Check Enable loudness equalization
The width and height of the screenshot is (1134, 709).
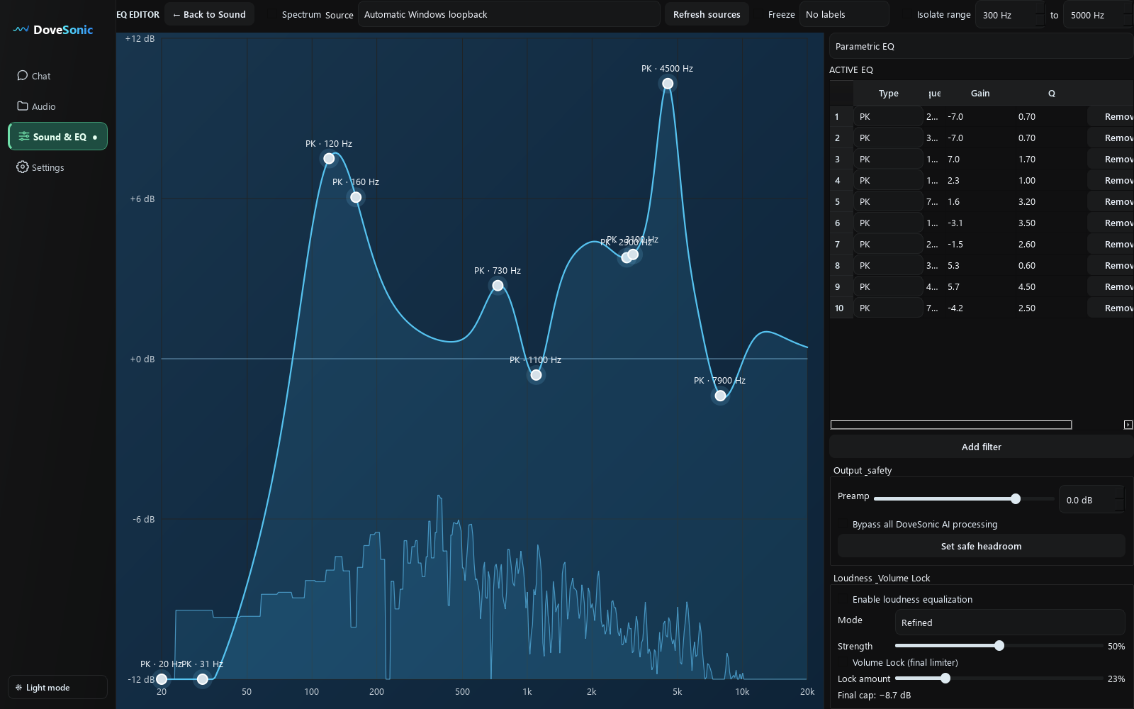[843, 600]
